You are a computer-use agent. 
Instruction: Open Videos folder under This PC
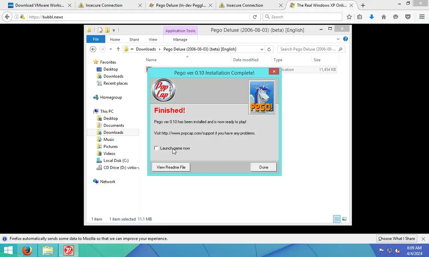109,154
